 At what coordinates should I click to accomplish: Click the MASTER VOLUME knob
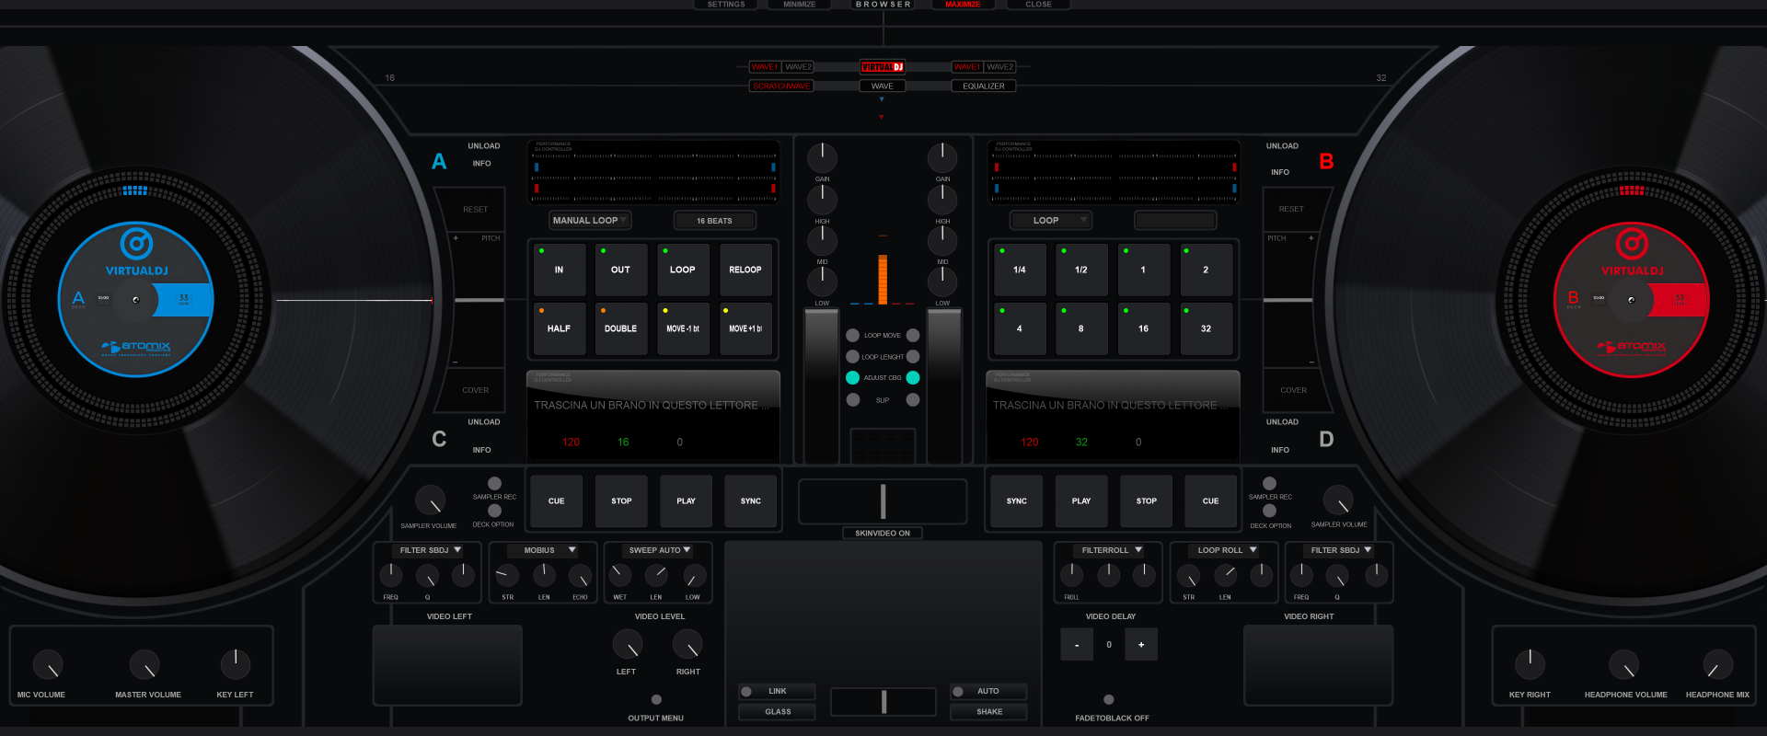pos(144,663)
